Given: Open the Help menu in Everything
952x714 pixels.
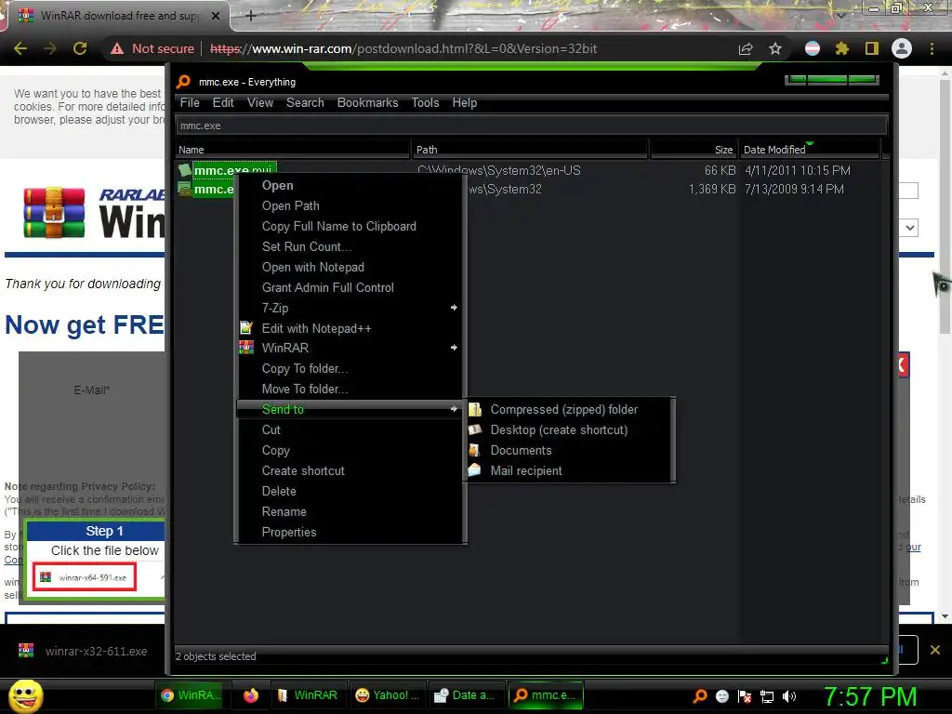Looking at the screenshot, I should (465, 102).
